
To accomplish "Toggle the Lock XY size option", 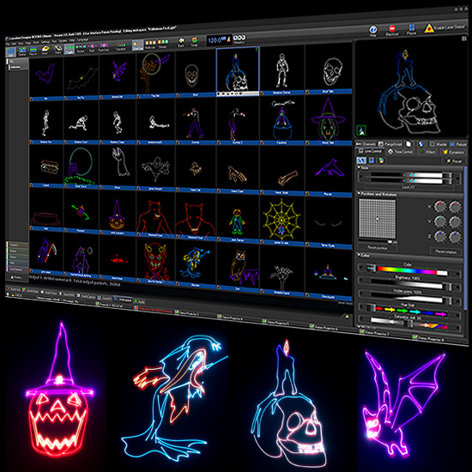I will (408, 187).
